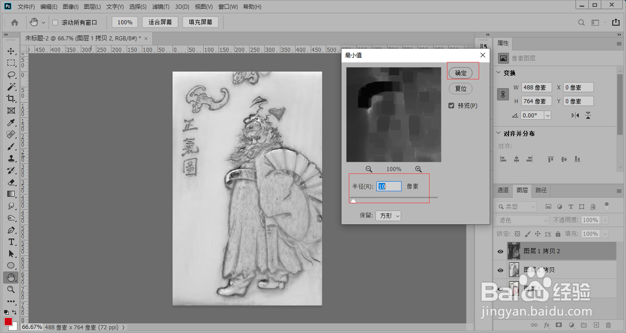Click the 适合屏幕 button
Image resolution: width=626 pixels, height=333 pixels.
161,22
